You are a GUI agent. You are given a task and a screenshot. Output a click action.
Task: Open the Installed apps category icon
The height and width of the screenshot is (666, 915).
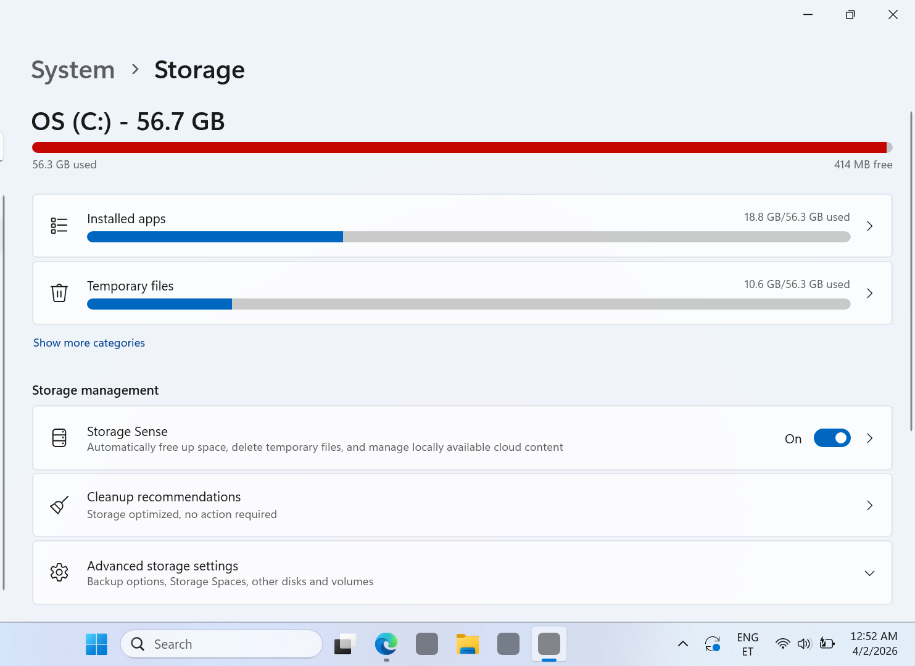click(59, 225)
